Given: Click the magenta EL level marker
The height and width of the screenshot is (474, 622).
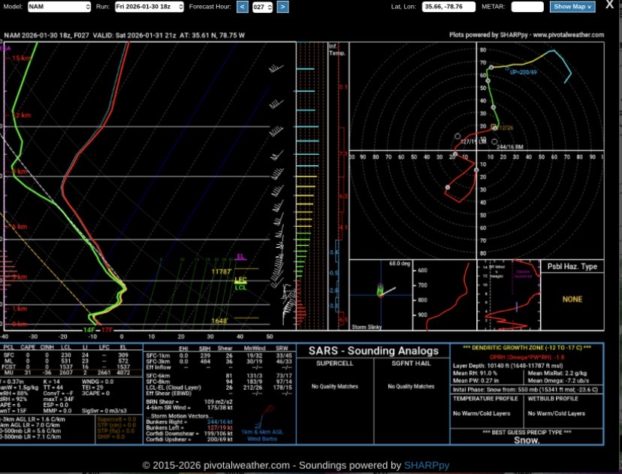Looking at the screenshot, I should pos(241,257).
